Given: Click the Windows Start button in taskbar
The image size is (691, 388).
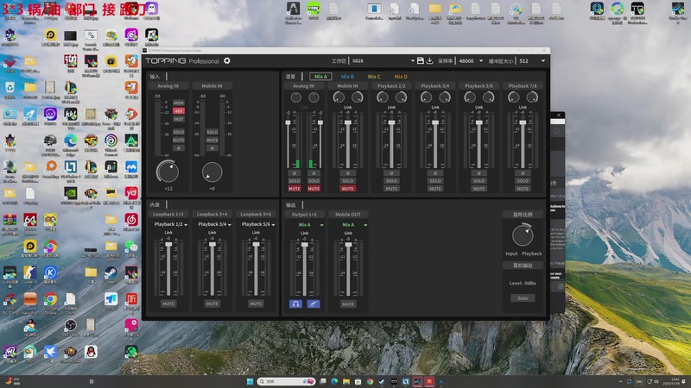Looking at the screenshot, I should coord(249,380).
